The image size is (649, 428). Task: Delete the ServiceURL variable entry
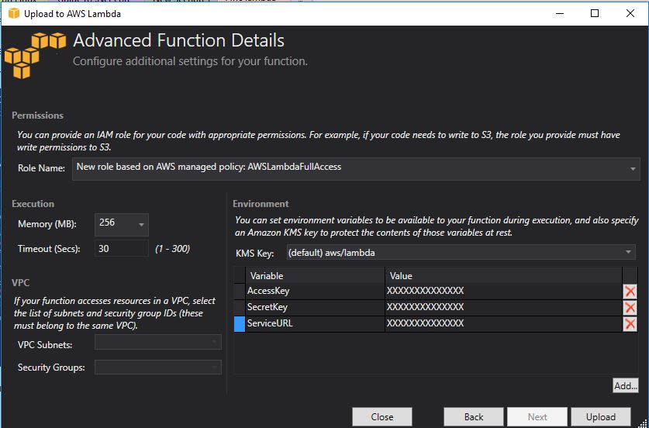pos(630,324)
